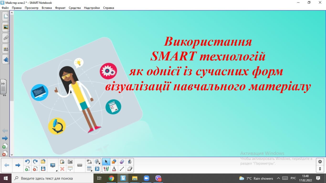The height and width of the screenshot is (183, 326).
Task: Open the Справка menu
Action: (108, 8)
